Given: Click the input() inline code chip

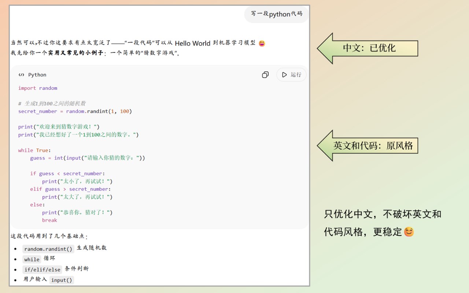Looking at the screenshot, I should [62, 280].
